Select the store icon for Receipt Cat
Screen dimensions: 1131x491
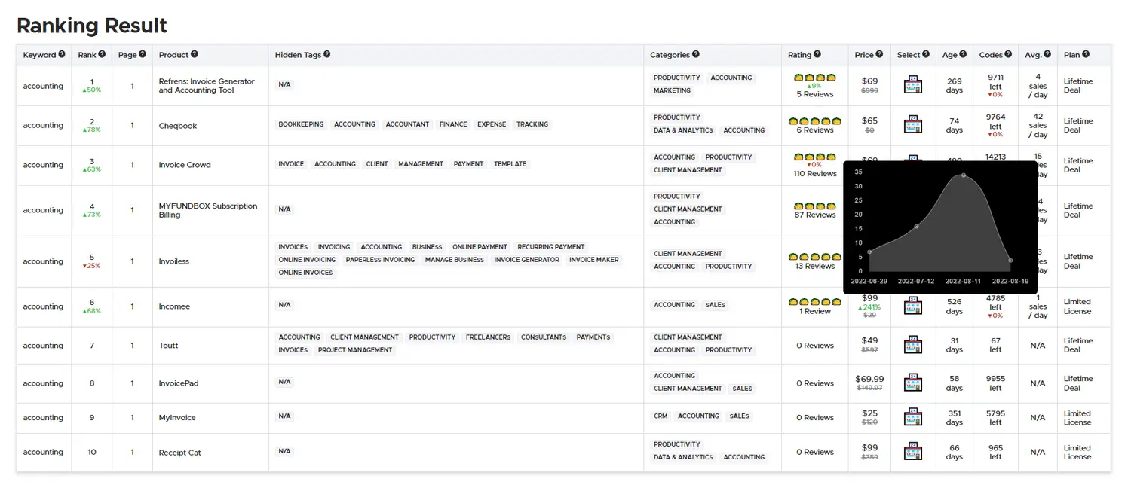click(x=912, y=452)
